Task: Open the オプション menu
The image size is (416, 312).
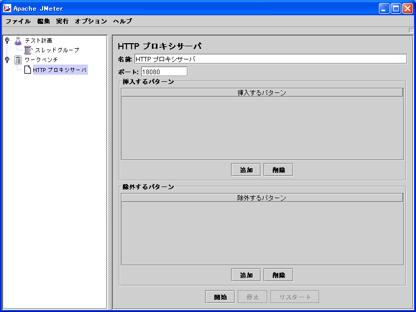Action: (91, 21)
